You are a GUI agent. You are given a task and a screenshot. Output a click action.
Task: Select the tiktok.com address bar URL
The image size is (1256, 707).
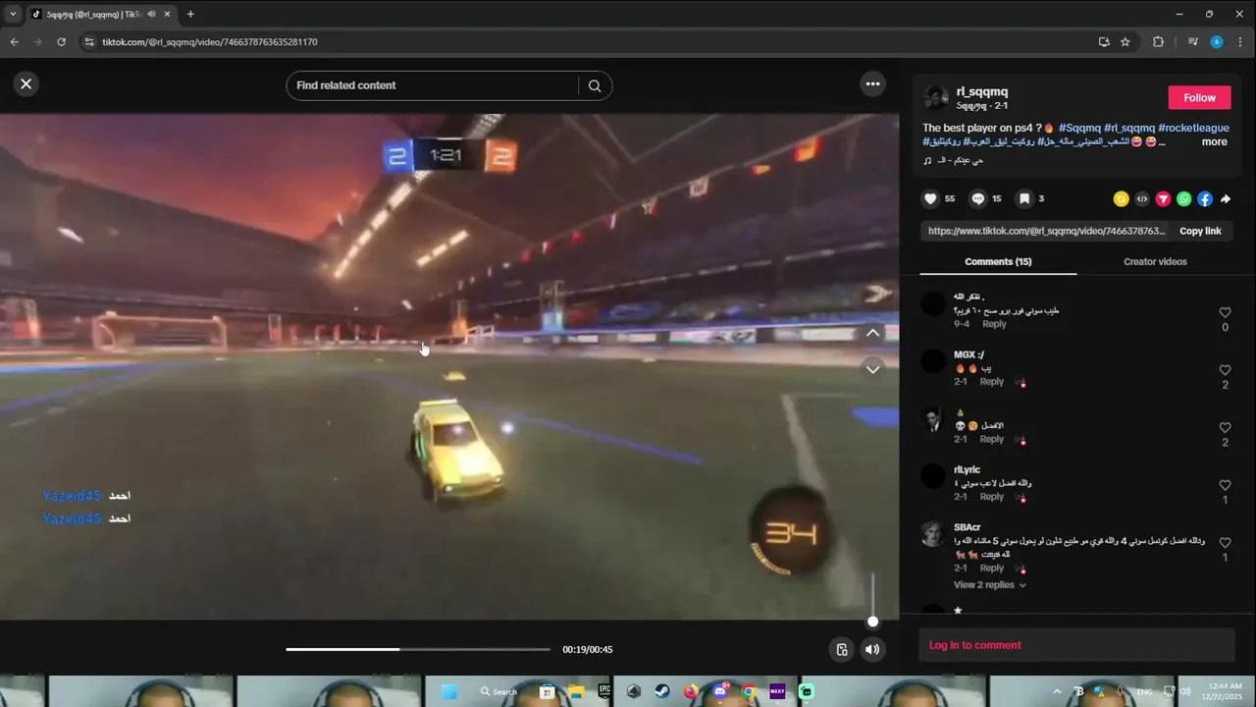pos(209,42)
